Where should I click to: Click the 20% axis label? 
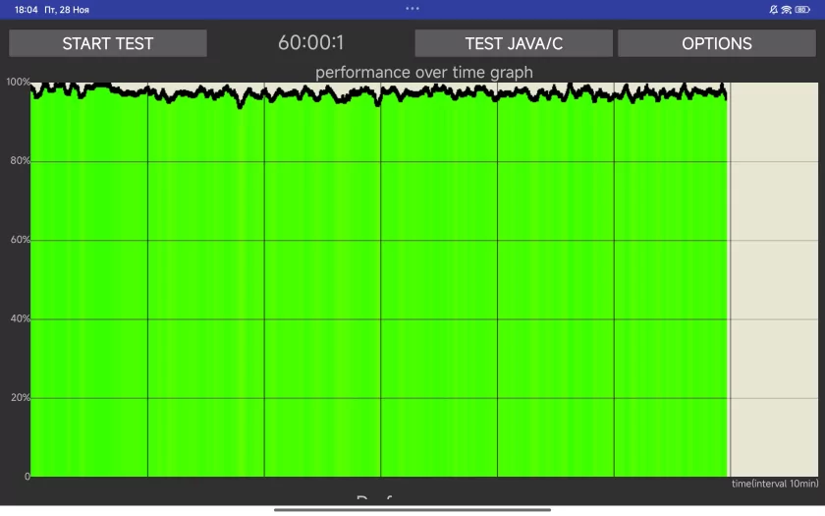tap(19, 397)
